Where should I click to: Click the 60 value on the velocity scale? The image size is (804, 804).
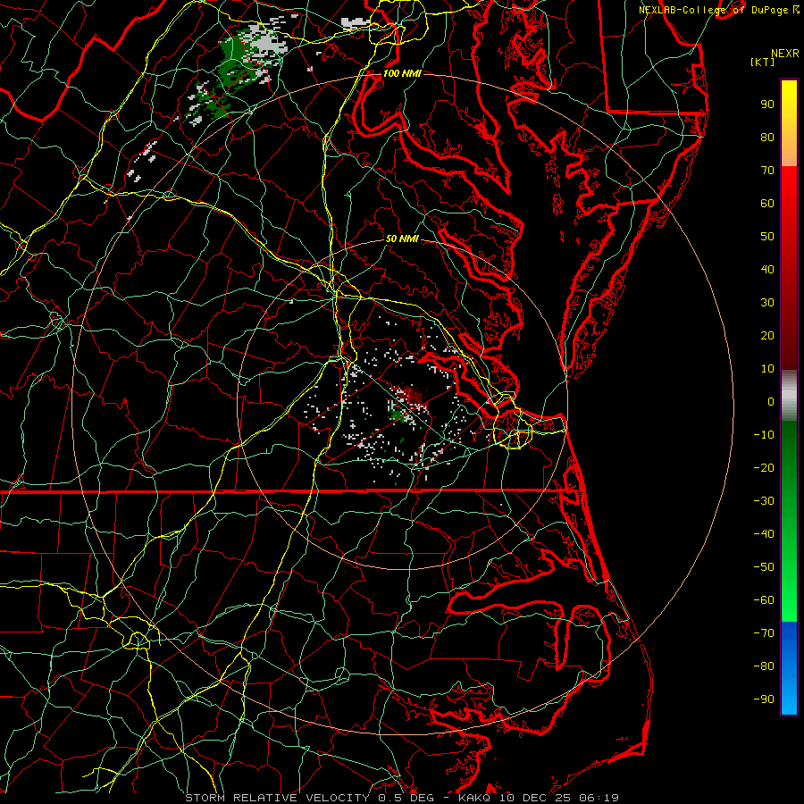click(767, 204)
